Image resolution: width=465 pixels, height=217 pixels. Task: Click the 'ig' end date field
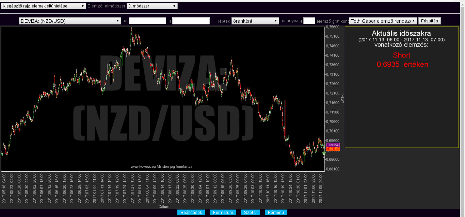click(x=191, y=21)
